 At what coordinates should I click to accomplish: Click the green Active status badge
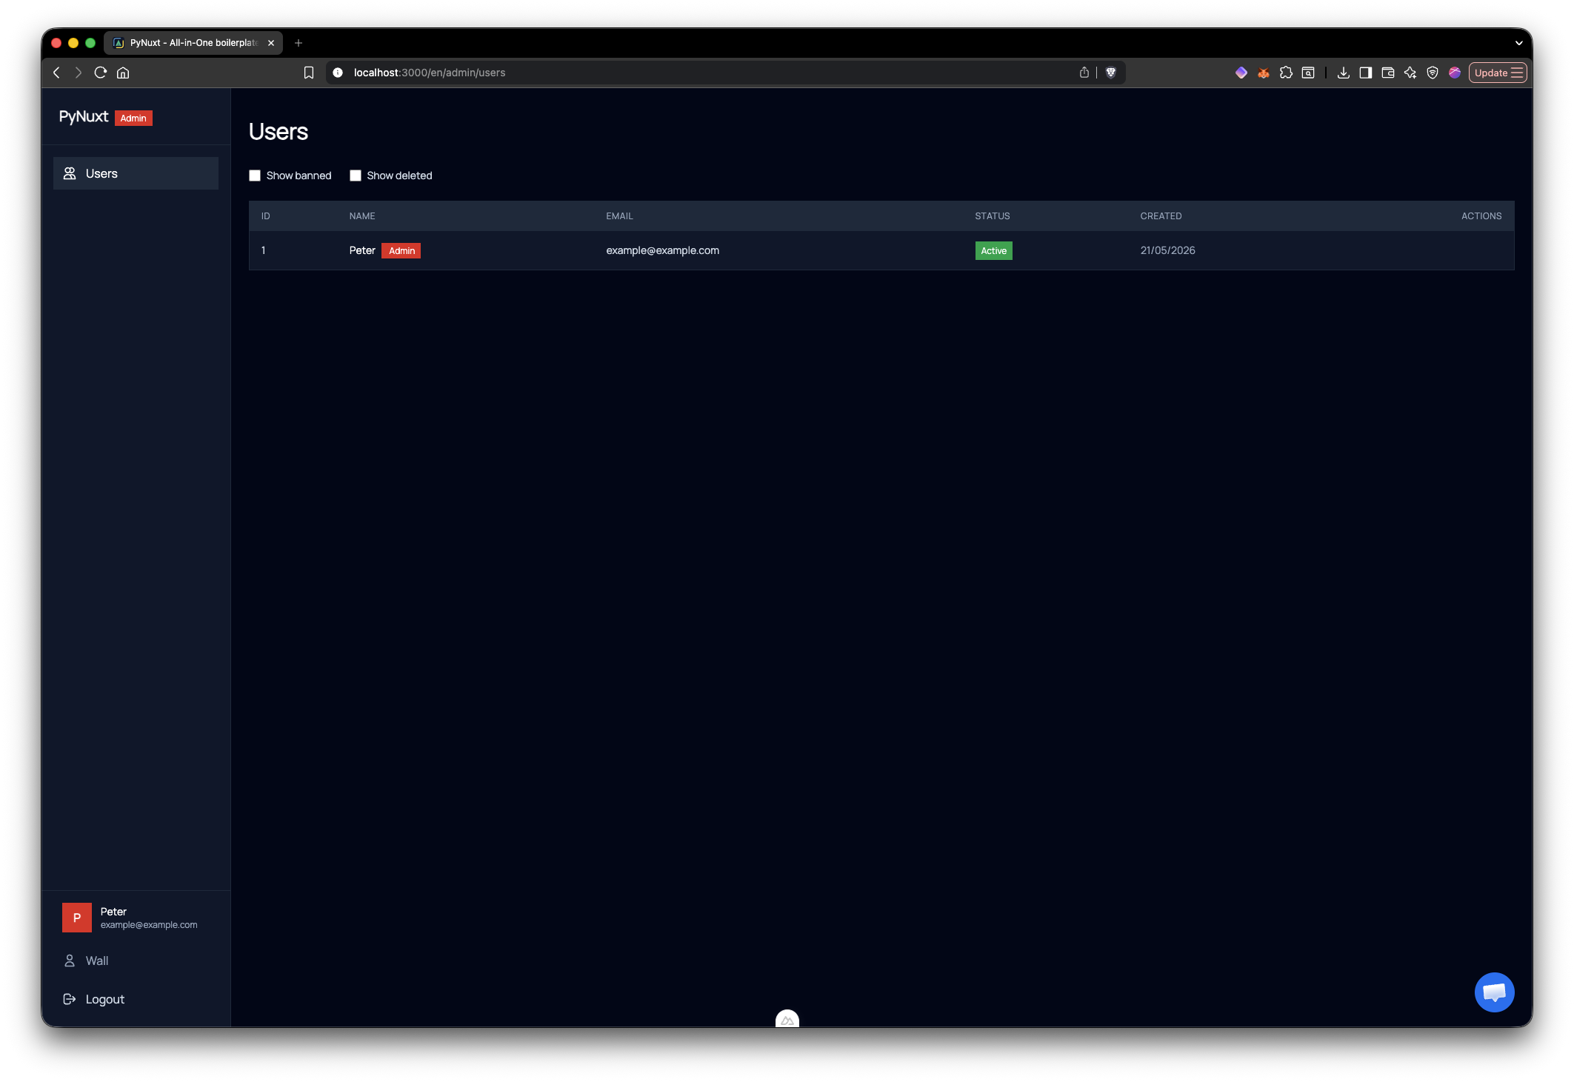[993, 251]
